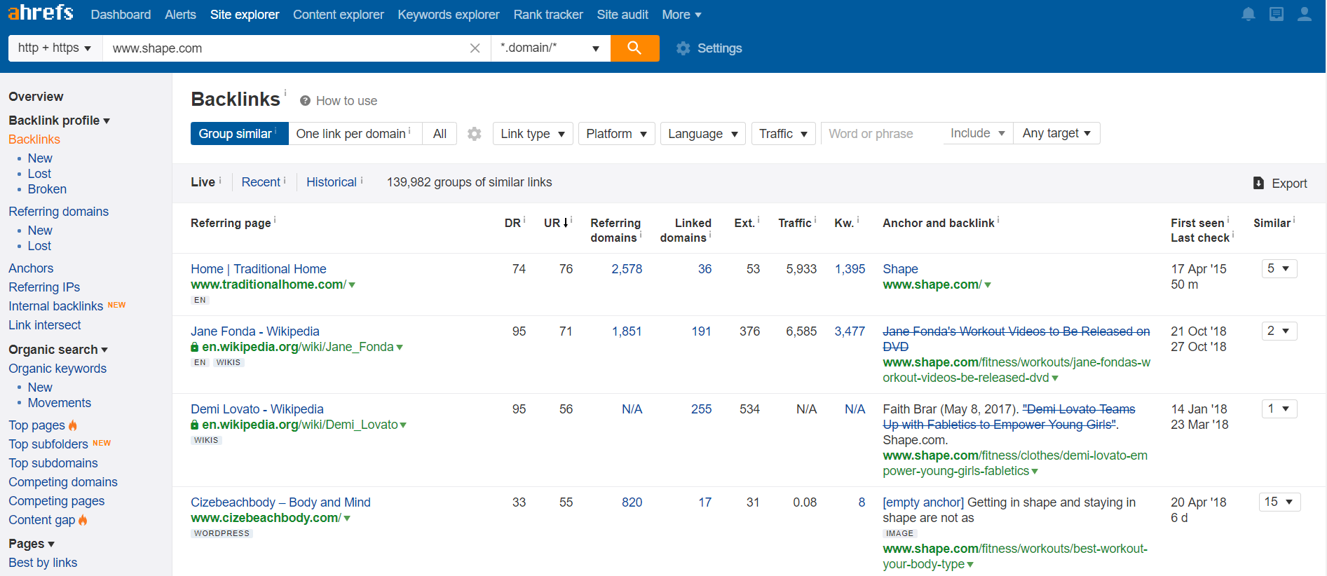Open Internal backlinks in the sidebar

tap(56, 306)
